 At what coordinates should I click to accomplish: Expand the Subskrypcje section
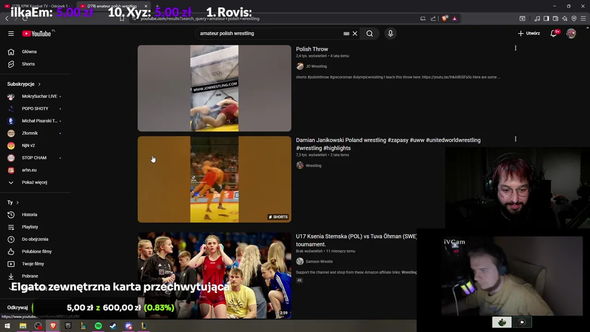point(24,84)
